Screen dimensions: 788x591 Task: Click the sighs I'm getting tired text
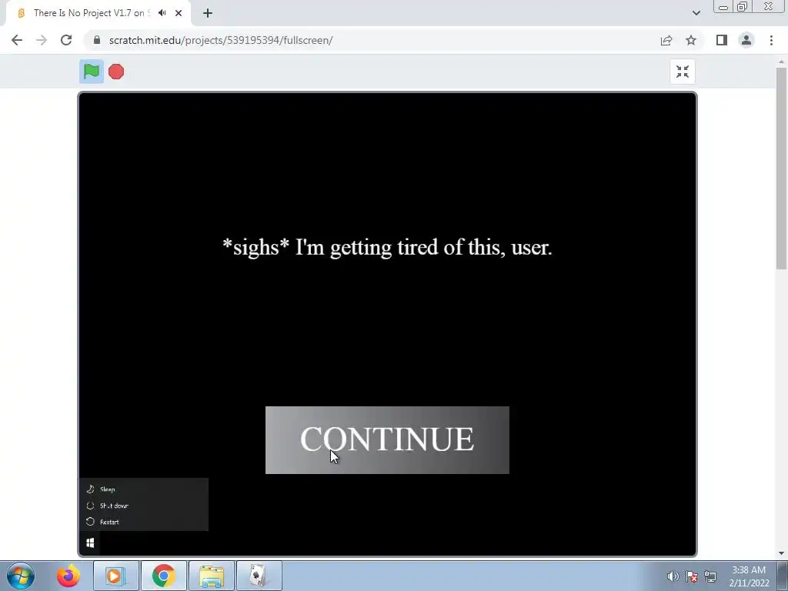pos(388,247)
